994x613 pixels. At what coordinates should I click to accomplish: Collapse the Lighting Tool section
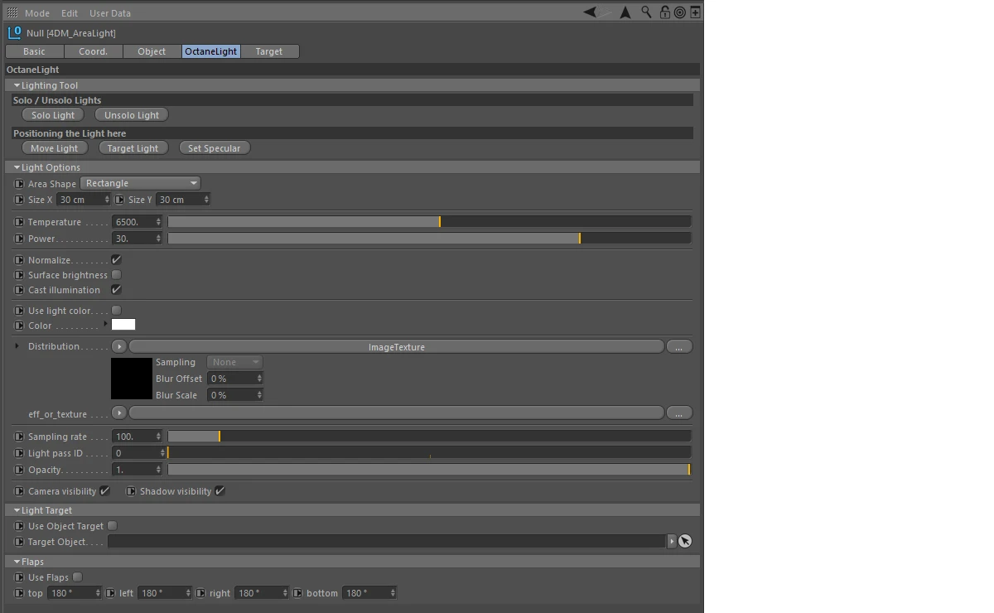(x=17, y=85)
